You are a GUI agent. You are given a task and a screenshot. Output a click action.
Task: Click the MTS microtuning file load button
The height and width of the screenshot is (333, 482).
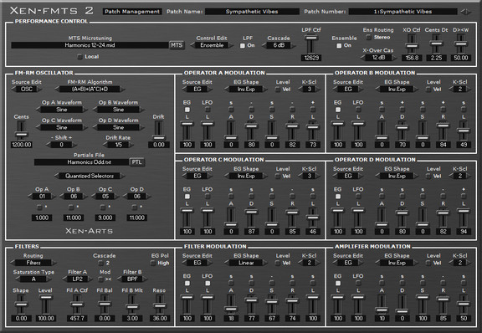coord(177,45)
